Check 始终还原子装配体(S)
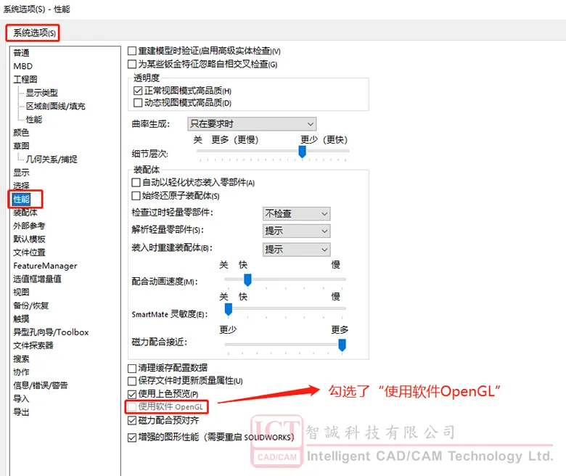The width and height of the screenshot is (566, 476). pyautogui.click(x=136, y=196)
